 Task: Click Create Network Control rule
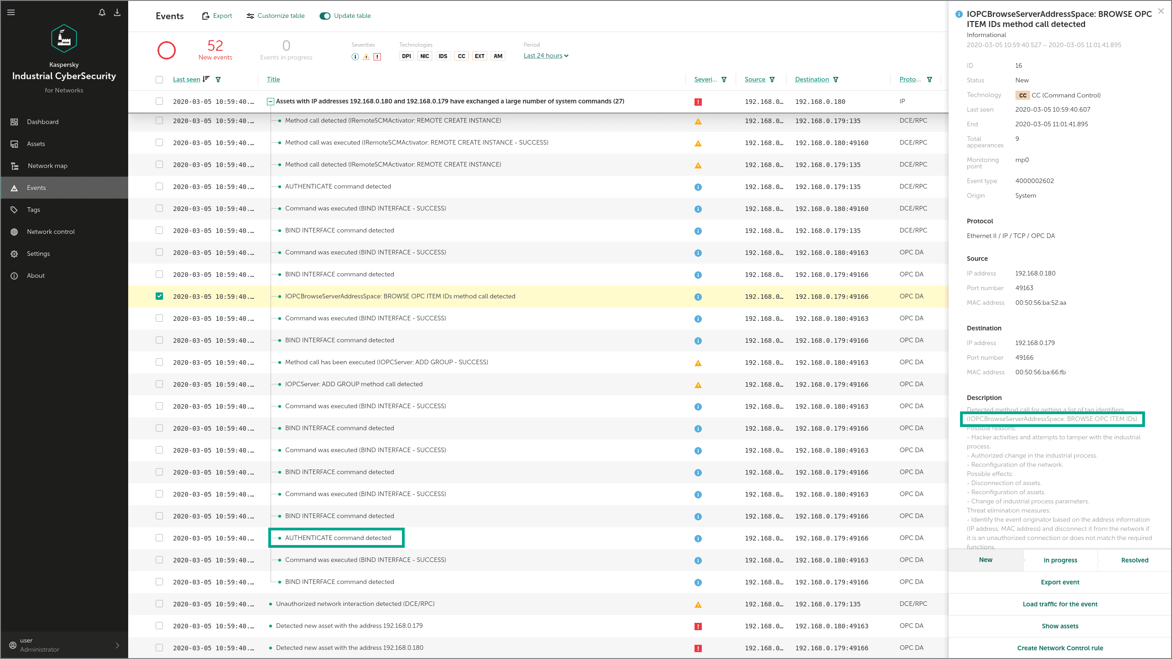(x=1060, y=648)
